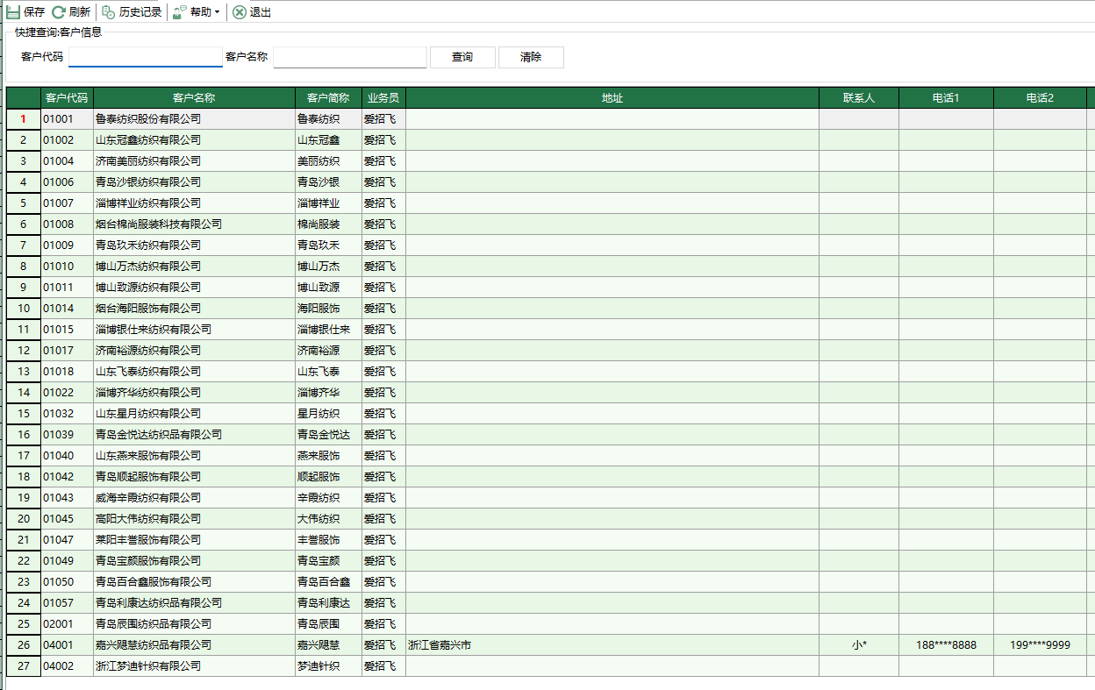
Task: Open the History records (历史记录) icon
Action: (x=108, y=12)
